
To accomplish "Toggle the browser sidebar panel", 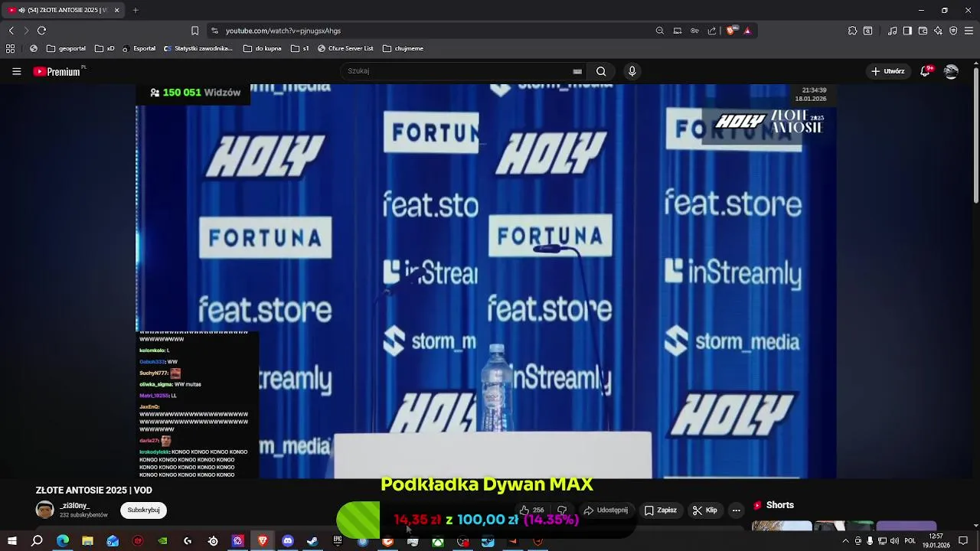I will [x=907, y=31].
